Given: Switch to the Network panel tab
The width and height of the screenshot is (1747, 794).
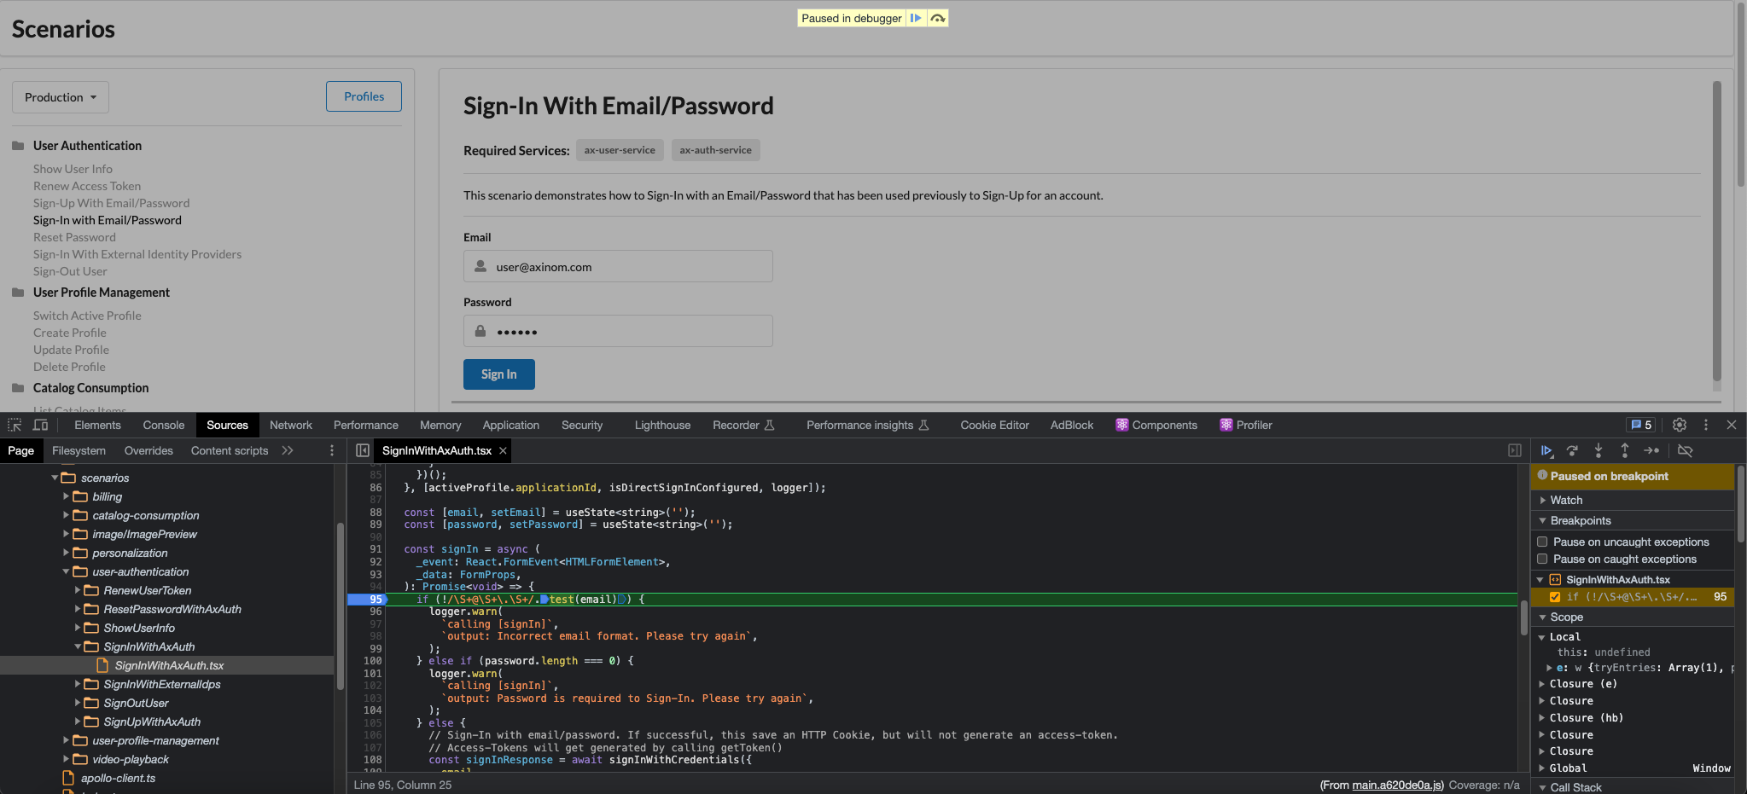Looking at the screenshot, I should (290, 424).
